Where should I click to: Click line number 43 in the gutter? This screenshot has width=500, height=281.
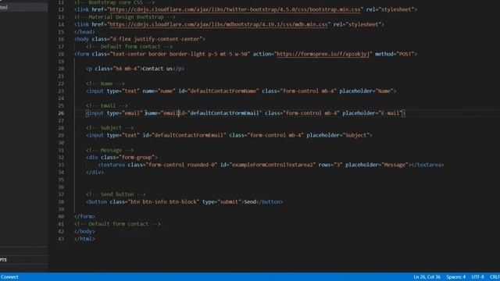(61, 239)
